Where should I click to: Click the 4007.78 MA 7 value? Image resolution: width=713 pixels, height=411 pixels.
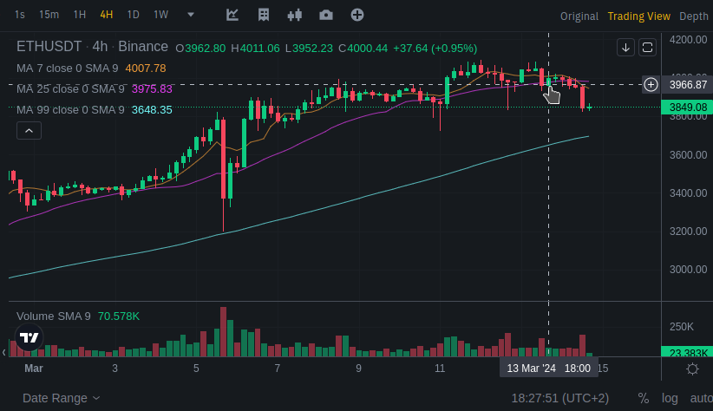146,68
